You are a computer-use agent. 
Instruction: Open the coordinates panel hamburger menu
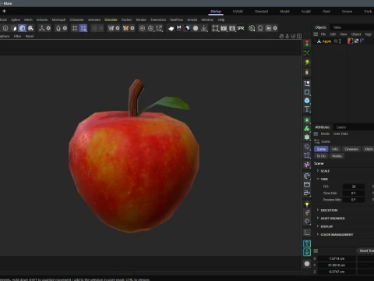point(316,251)
